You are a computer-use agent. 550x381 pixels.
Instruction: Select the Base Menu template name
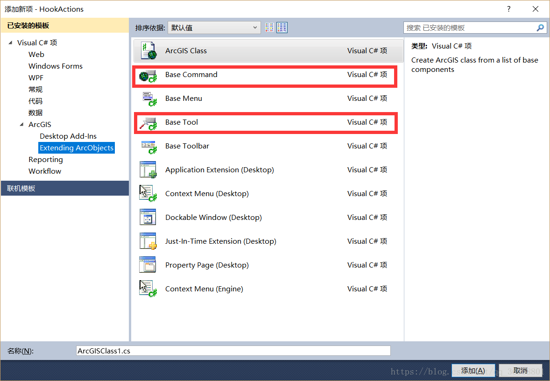click(x=183, y=98)
